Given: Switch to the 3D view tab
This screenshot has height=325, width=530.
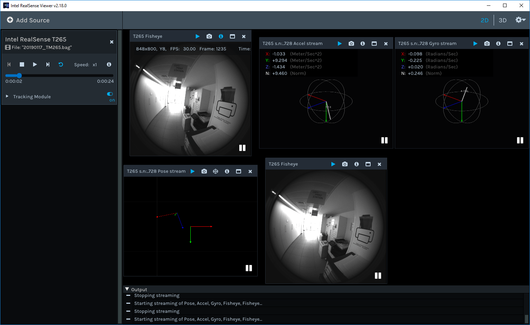Looking at the screenshot, I should (x=503, y=20).
